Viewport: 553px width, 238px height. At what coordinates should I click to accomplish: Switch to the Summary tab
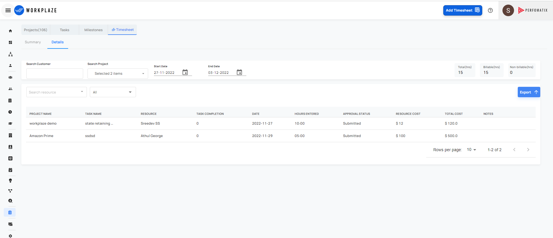point(33,42)
